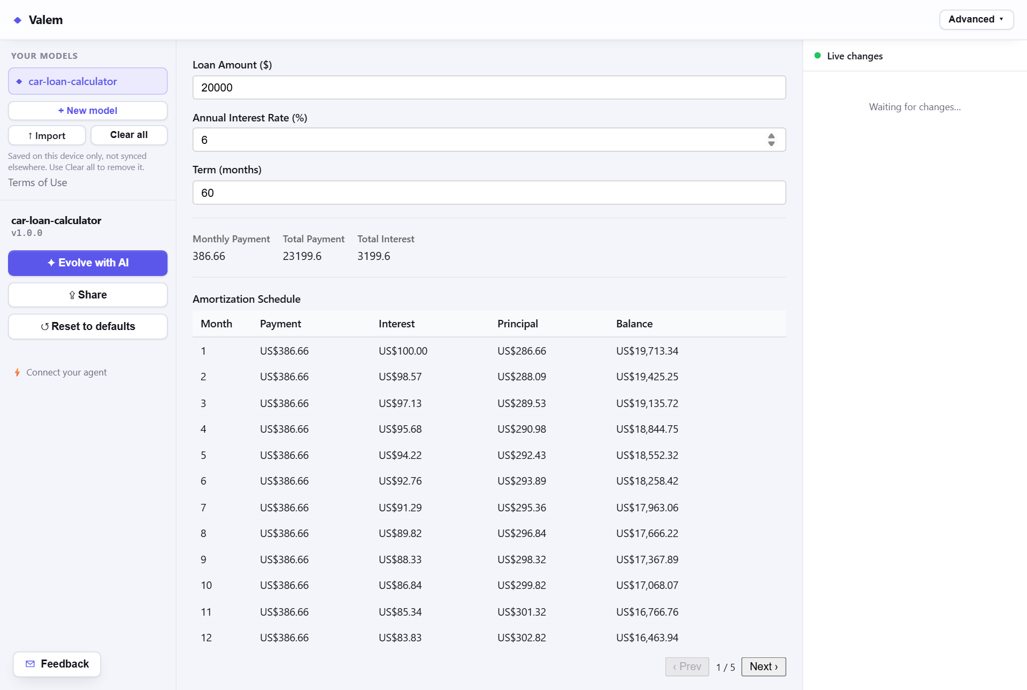
Task: Open the Feedback form
Action: [57, 664]
